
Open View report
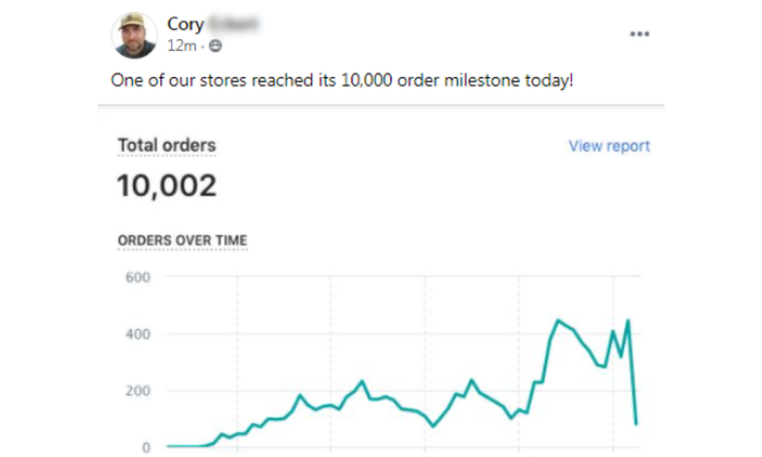pyautogui.click(x=608, y=145)
